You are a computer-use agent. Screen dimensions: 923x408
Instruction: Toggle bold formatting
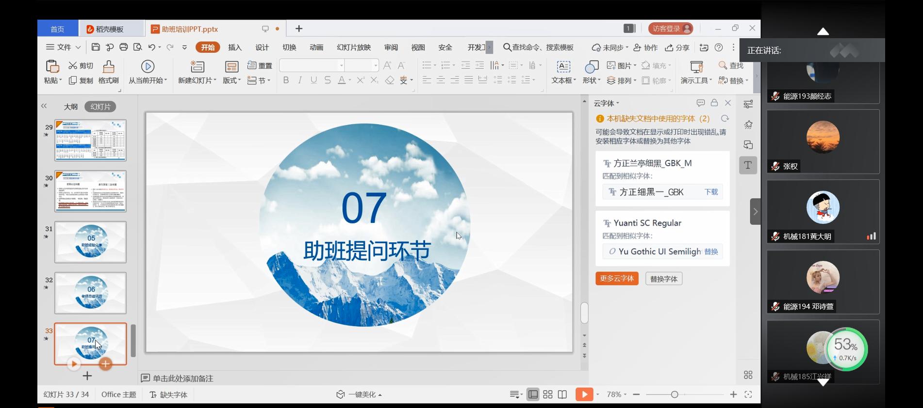pos(286,80)
